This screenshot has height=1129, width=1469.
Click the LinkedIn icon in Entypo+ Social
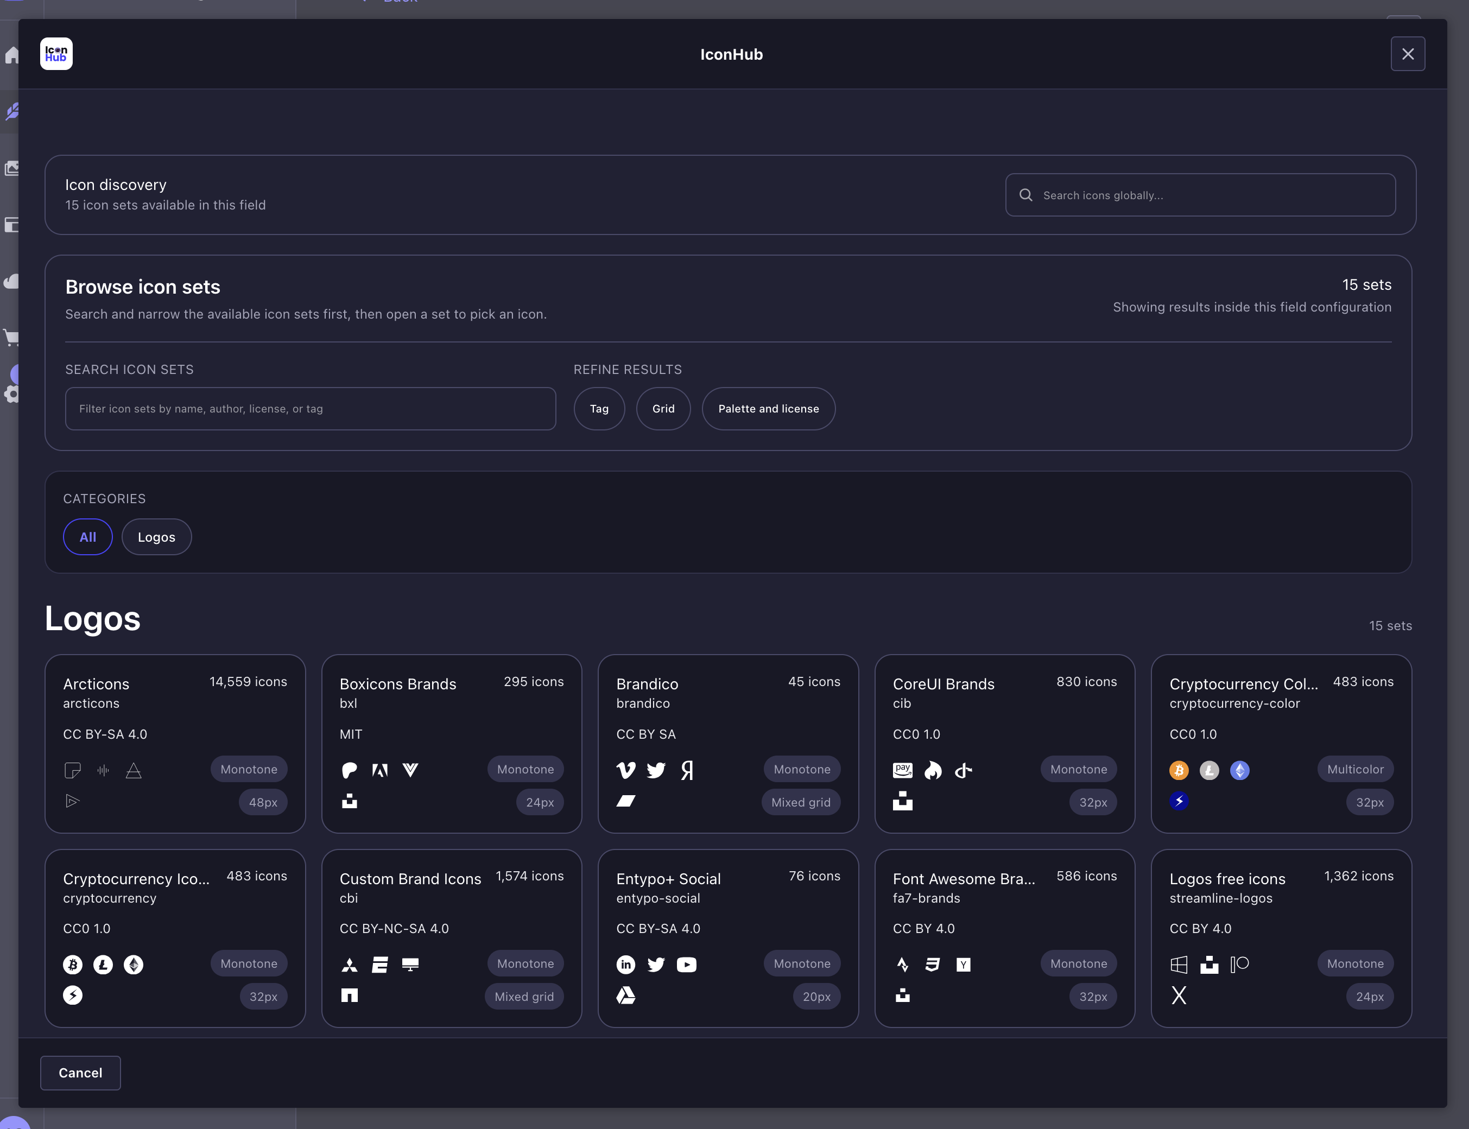625,965
